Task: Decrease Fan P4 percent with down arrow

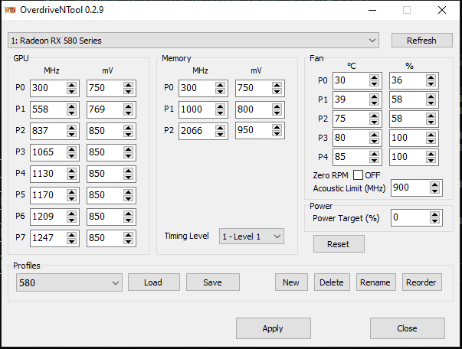Action: pos(431,161)
